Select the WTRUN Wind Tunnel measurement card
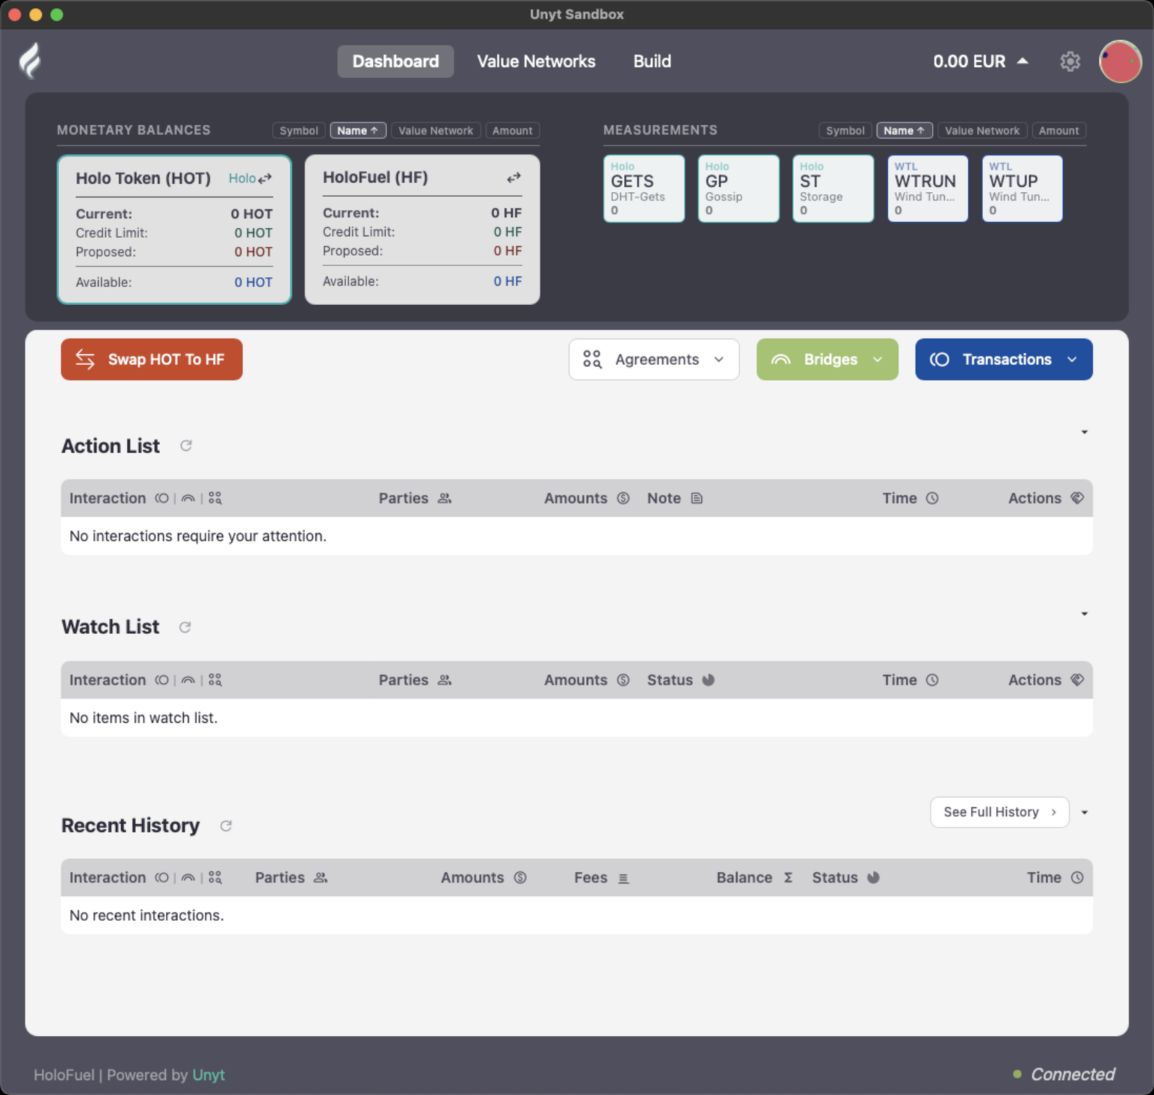This screenshot has height=1095, width=1154. pyautogui.click(x=928, y=189)
